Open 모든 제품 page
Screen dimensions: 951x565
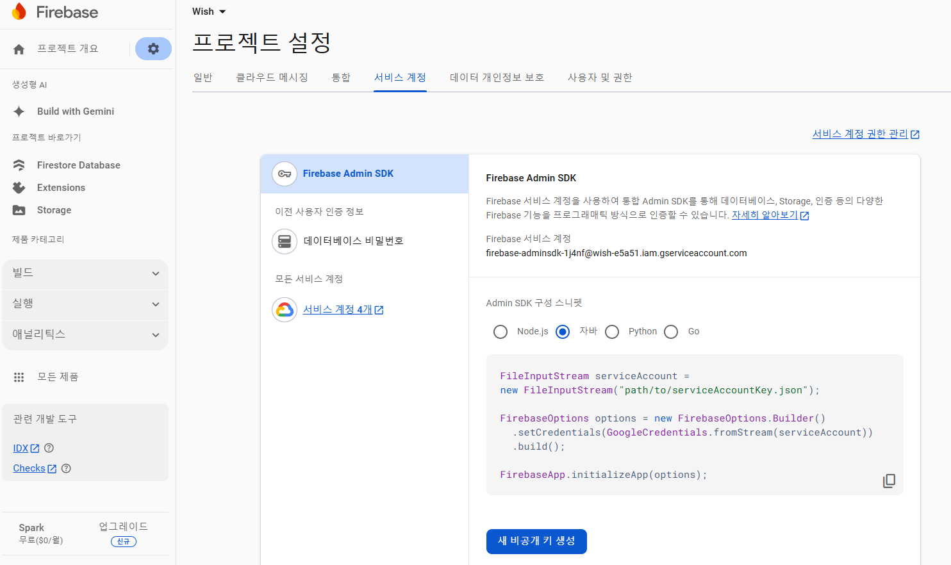[58, 377]
